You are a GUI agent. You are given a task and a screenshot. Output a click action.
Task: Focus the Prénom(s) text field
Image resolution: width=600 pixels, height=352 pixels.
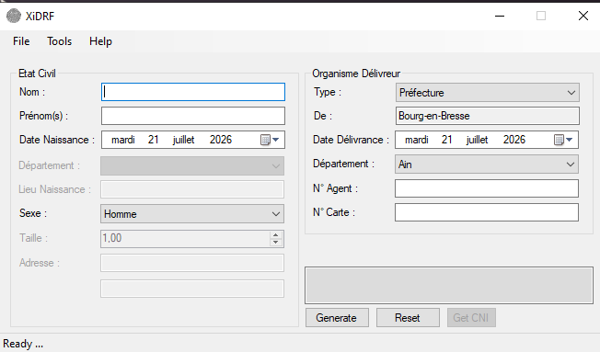coord(193,116)
